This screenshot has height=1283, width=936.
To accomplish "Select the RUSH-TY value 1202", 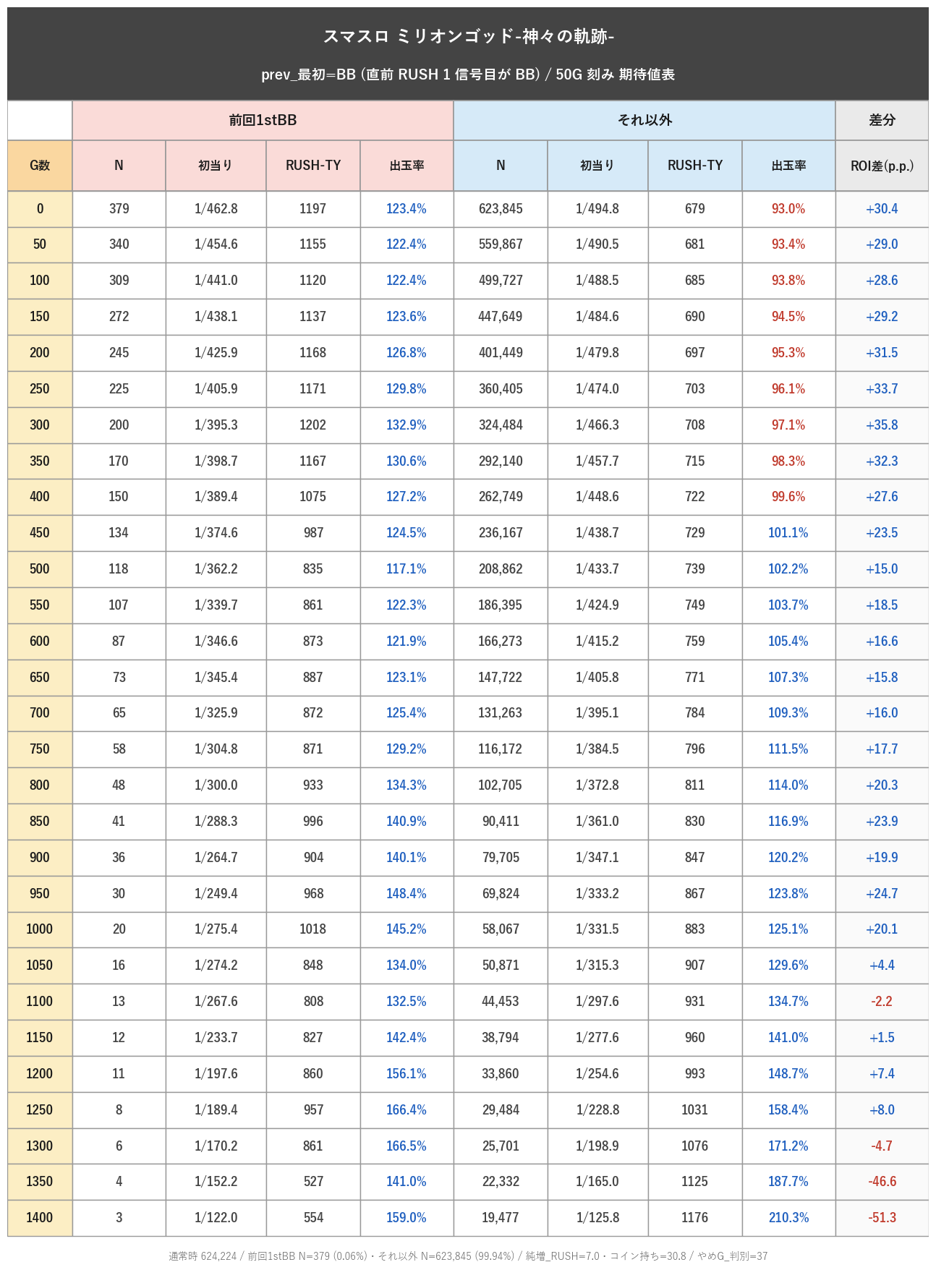I will 313,425.
